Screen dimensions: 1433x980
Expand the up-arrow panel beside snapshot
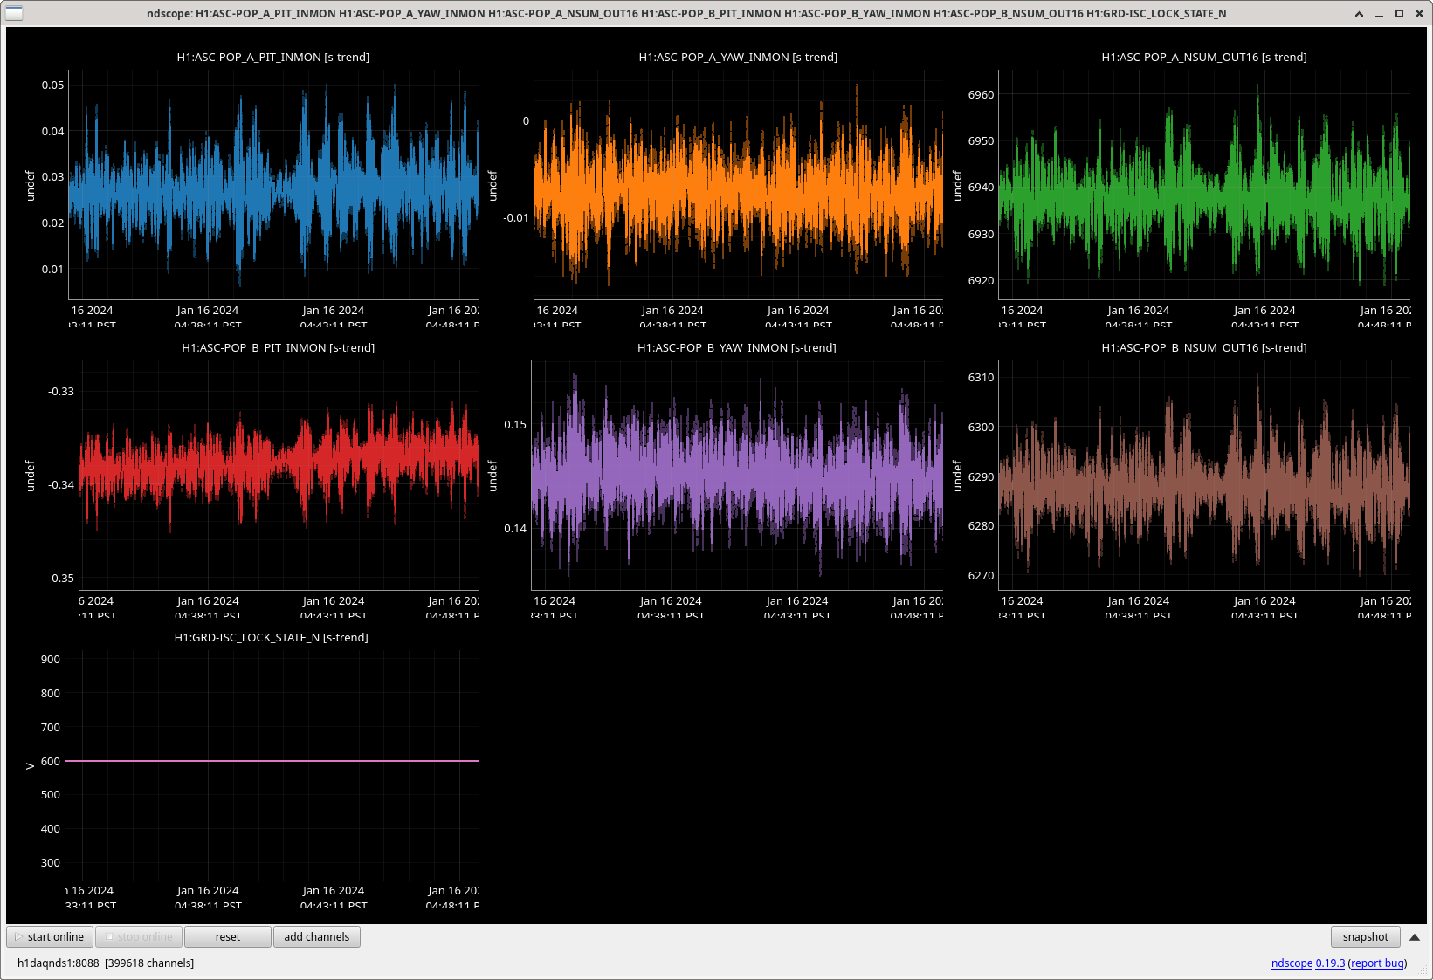tap(1415, 936)
